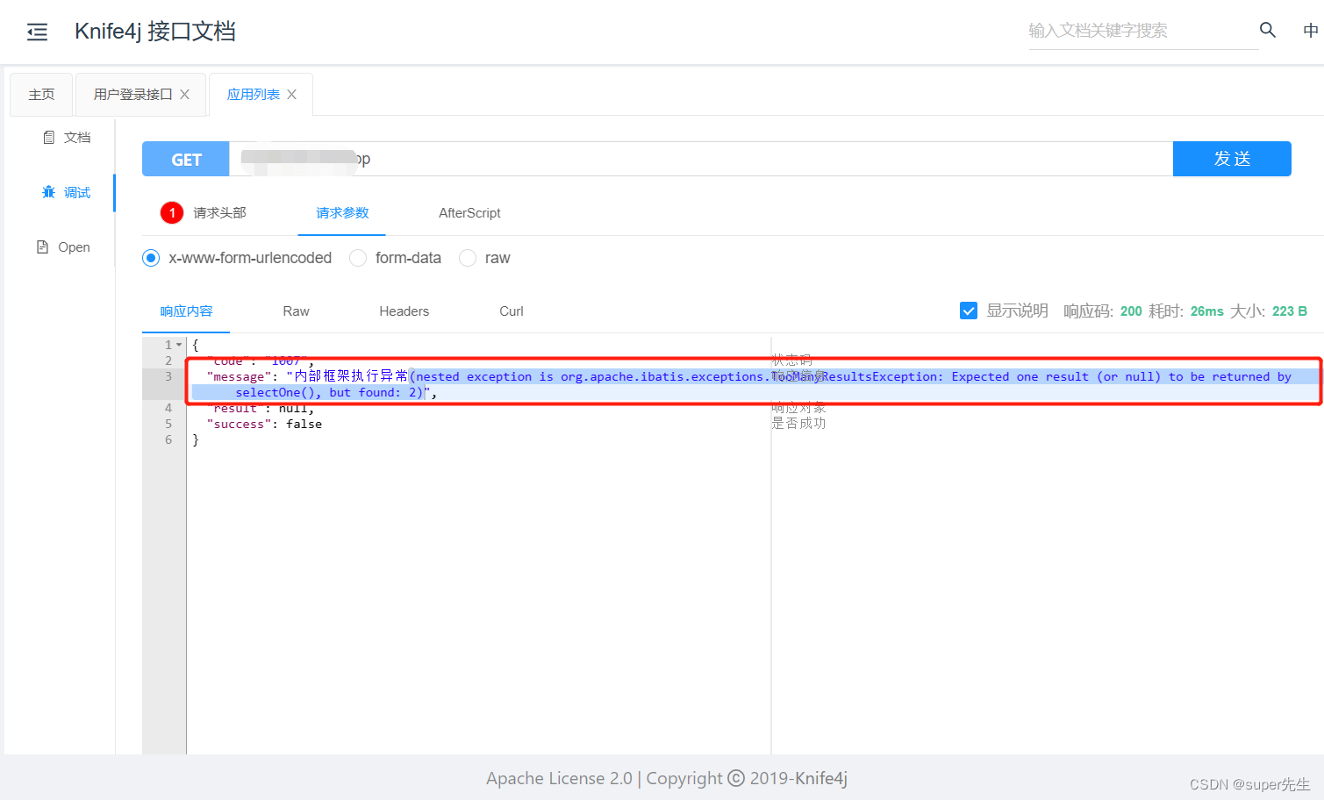This screenshot has width=1324, height=800.
Task: Click the GET method selector
Action: point(186,159)
